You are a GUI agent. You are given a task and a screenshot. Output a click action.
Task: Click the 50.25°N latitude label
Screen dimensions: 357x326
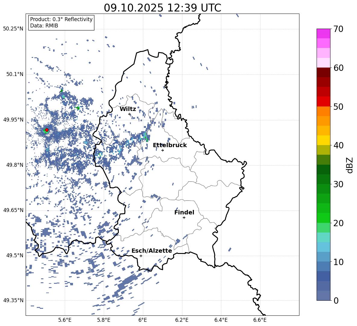tap(13, 29)
